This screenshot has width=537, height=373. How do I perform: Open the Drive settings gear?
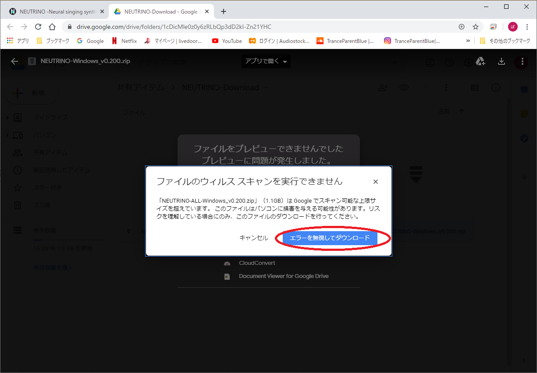468,62
